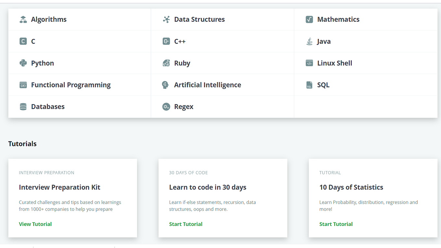Click the Ruby gem icon
This screenshot has width=441, height=248.
coord(166,63)
